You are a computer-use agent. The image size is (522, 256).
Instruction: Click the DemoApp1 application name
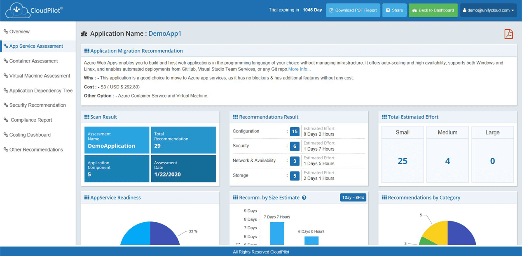(x=165, y=34)
